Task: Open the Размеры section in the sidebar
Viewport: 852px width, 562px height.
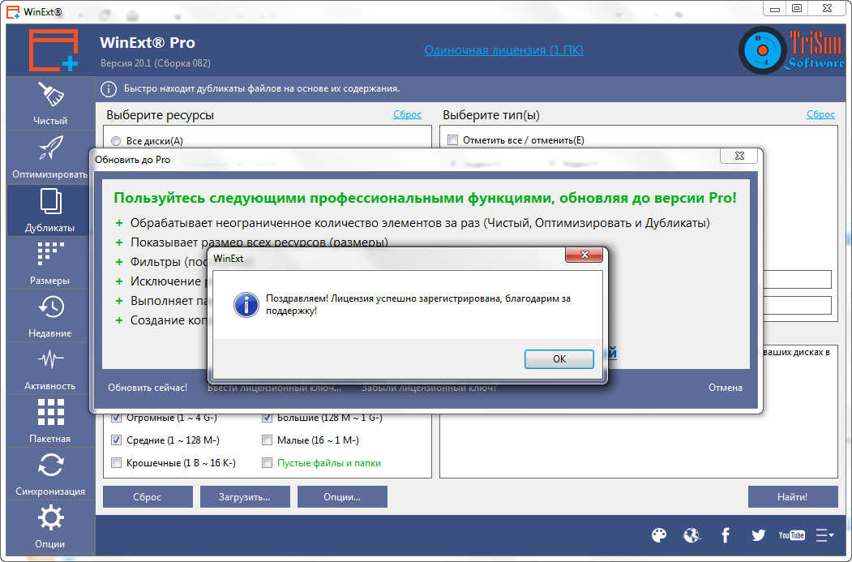Action: 50,263
